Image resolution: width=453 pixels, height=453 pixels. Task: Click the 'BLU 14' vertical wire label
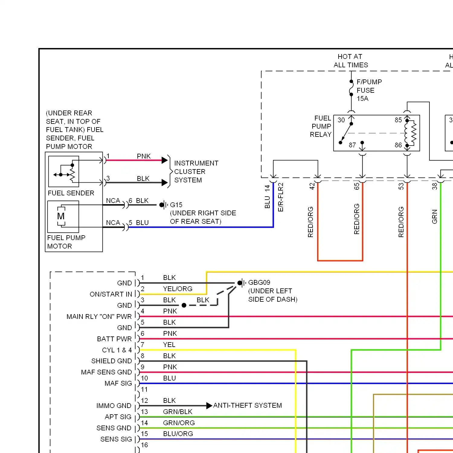(267, 197)
